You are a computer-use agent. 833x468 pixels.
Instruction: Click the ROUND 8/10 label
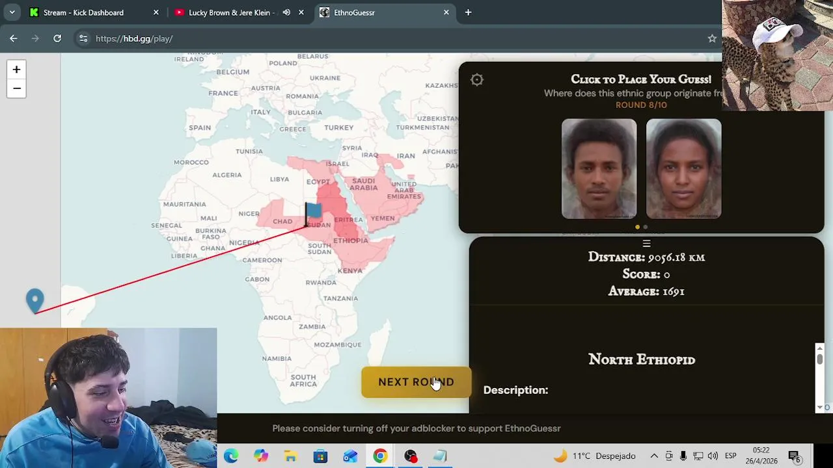tap(641, 105)
